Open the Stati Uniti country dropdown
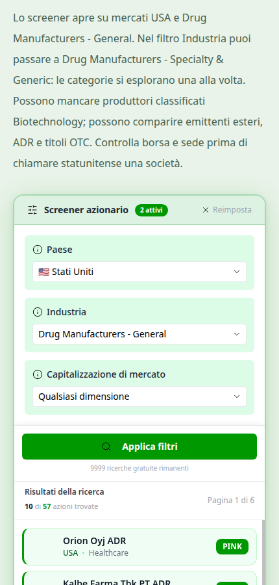This screenshot has height=585, width=279. pos(139,272)
